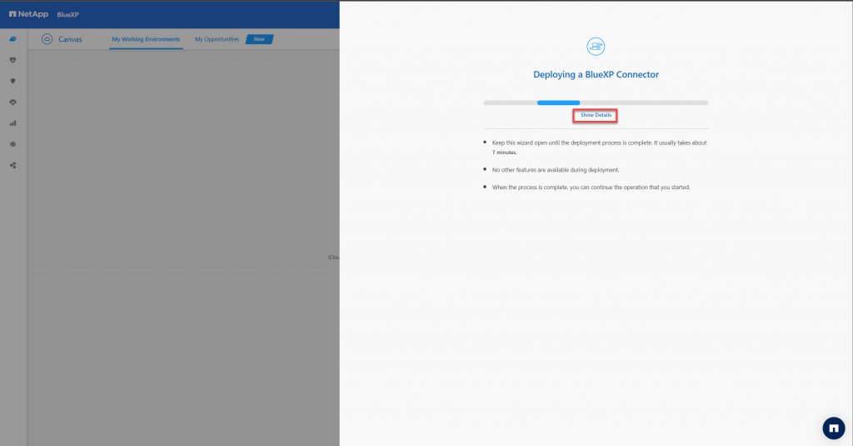Open the Storage sidebar icon at top
The image size is (853, 446).
tap(13, 38)
